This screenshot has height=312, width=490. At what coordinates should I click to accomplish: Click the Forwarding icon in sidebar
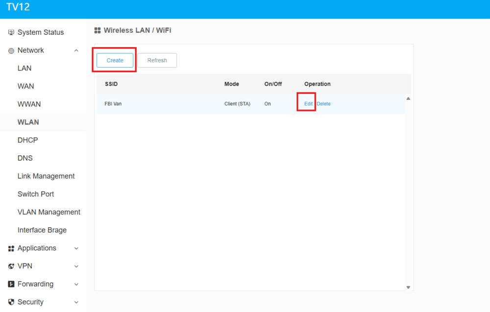[11, 284]
